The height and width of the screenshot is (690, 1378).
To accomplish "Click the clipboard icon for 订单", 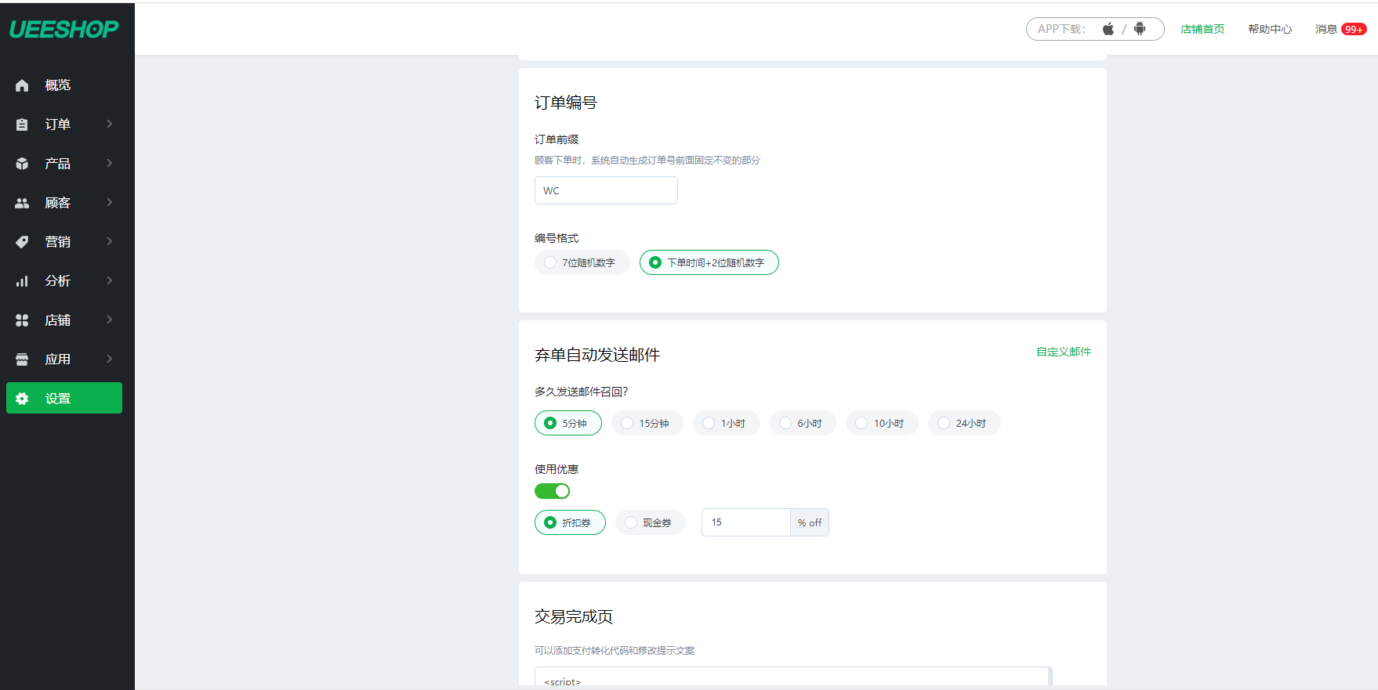I will tap(22, 125).
